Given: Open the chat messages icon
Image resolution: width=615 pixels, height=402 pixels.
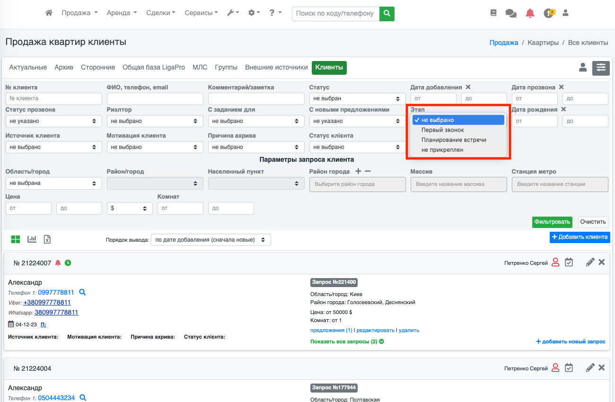Looking at the screenshot, I should pyautogui.click(x=511, y=14).
